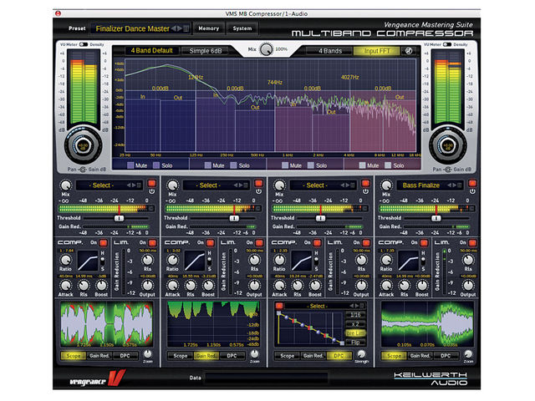Click band 1 compressor Attack knob
This screenshot has height=401, width=535.
point(65,285)
